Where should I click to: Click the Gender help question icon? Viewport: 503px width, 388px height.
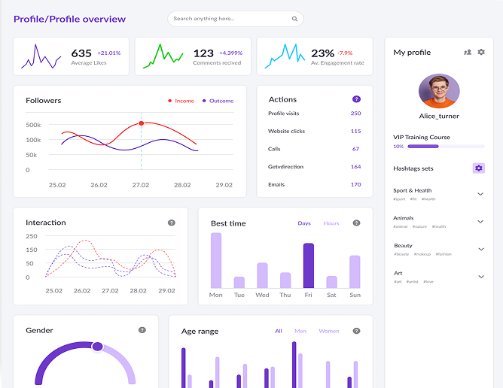142,330
